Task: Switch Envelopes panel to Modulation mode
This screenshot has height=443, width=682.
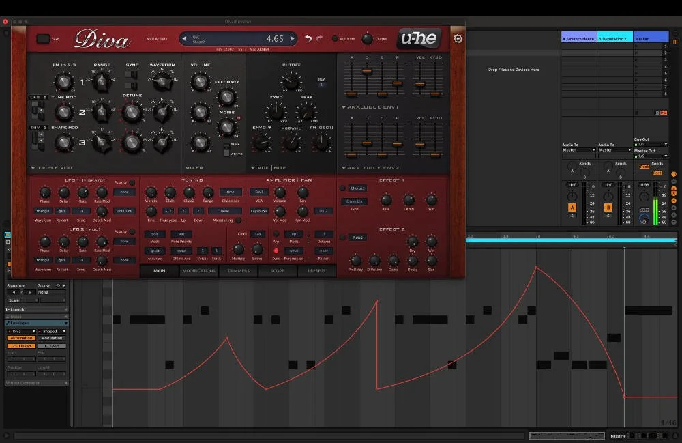Action: 50,338
